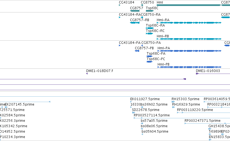Select the CG8757-RB transcript glyph
This screenshot has height=141, width=230.
pyautogui.click(x=135, y=23)
